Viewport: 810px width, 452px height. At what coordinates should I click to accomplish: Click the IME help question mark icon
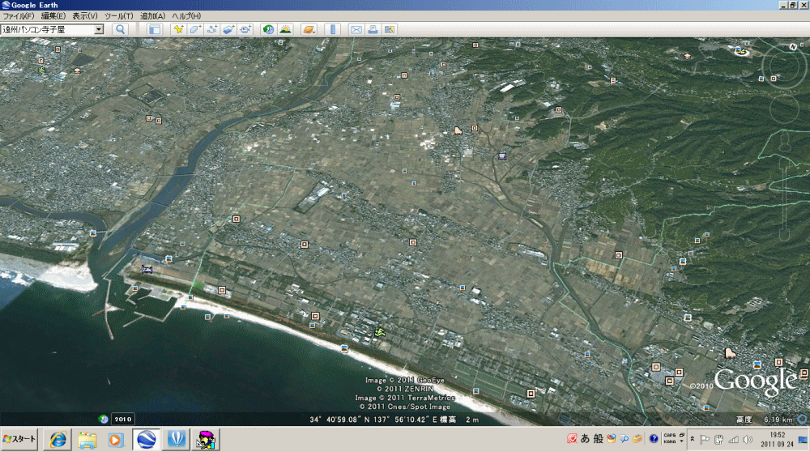(x=654, y=438)
